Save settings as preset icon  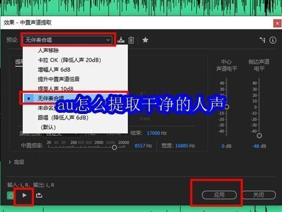click(121, 40)
